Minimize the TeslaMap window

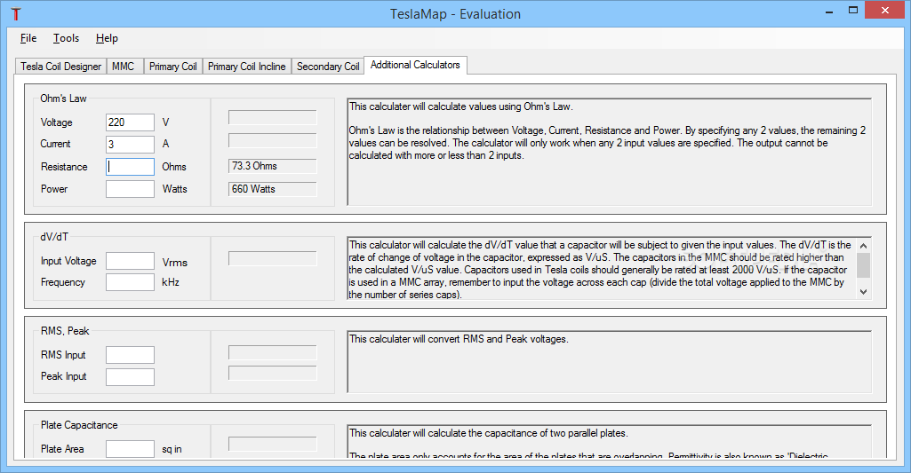tap(829, 11)
